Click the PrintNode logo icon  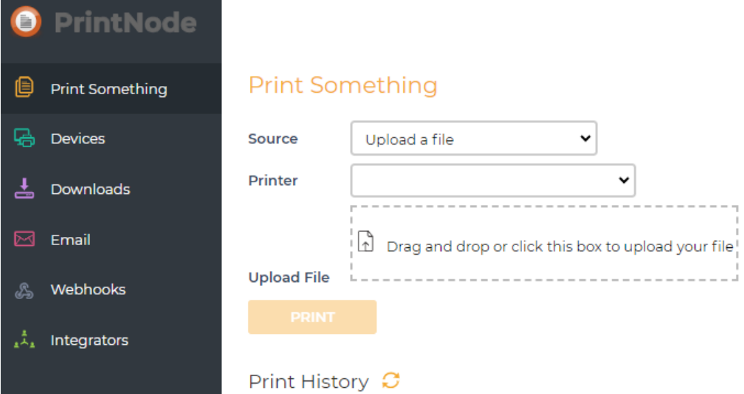click(x=26, y=22)
